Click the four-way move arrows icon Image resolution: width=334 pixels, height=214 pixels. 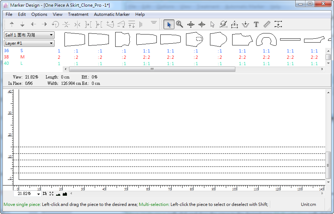tap(191, 24)
